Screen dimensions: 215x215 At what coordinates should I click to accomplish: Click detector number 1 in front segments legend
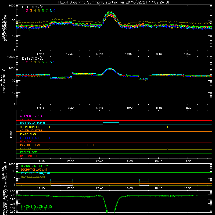click(x=23, y=11)
